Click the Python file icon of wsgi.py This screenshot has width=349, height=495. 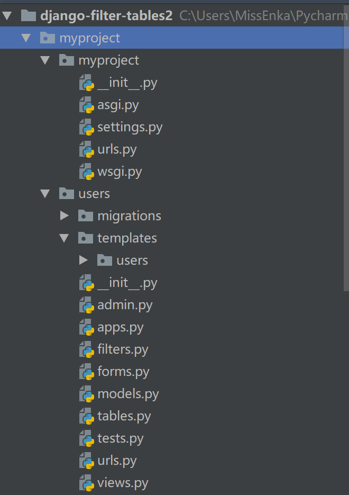tap(87, 172)
